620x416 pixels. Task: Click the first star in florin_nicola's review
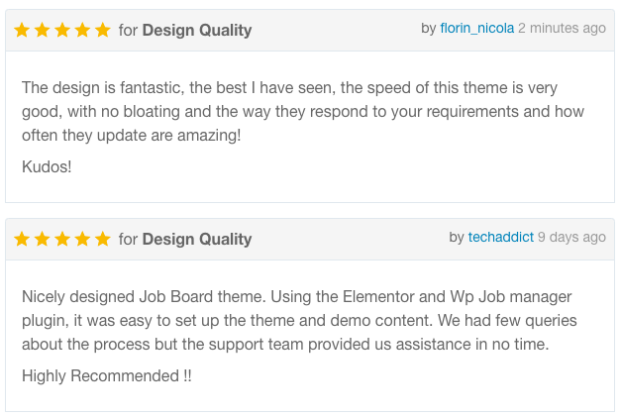(x=22, y=30)
